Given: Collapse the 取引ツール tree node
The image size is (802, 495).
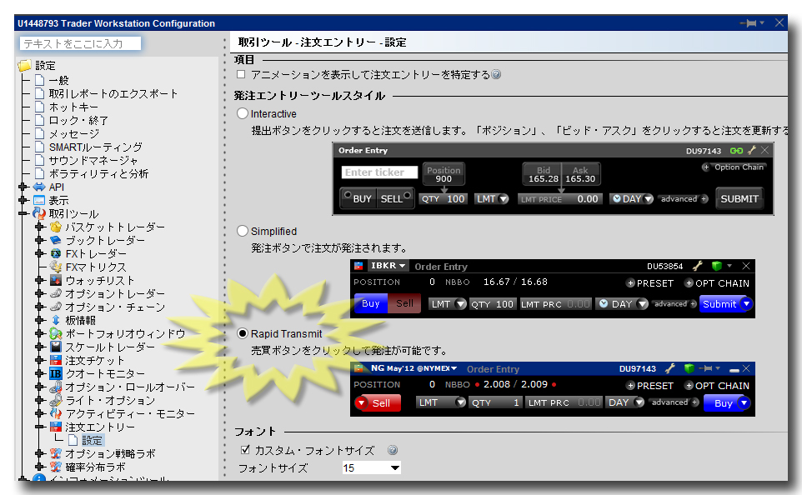Looking at the screenshot, I should 23,213.
